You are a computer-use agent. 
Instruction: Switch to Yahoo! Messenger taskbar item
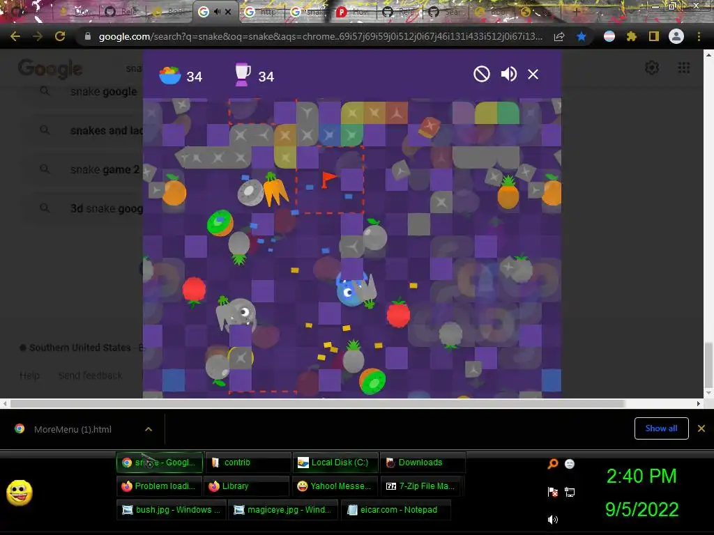click(x=335, y=486)
